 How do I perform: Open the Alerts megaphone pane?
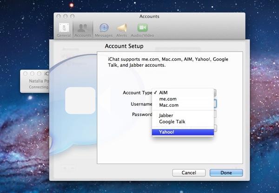point(121,30)
